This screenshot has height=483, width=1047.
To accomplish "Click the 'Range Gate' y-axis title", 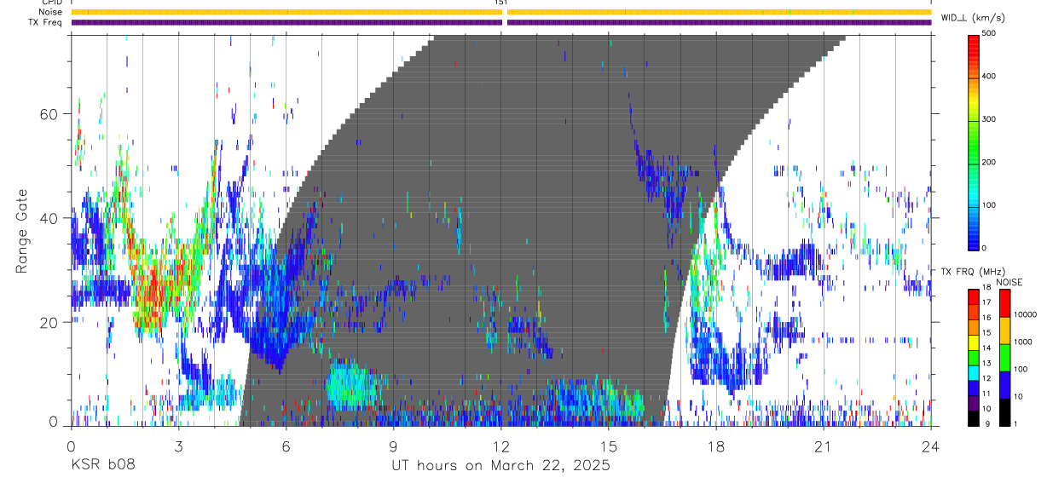I will [x=23, y=231].
